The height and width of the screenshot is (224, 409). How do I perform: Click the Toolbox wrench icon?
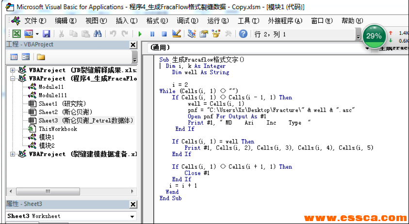click(x=228, y=33)
